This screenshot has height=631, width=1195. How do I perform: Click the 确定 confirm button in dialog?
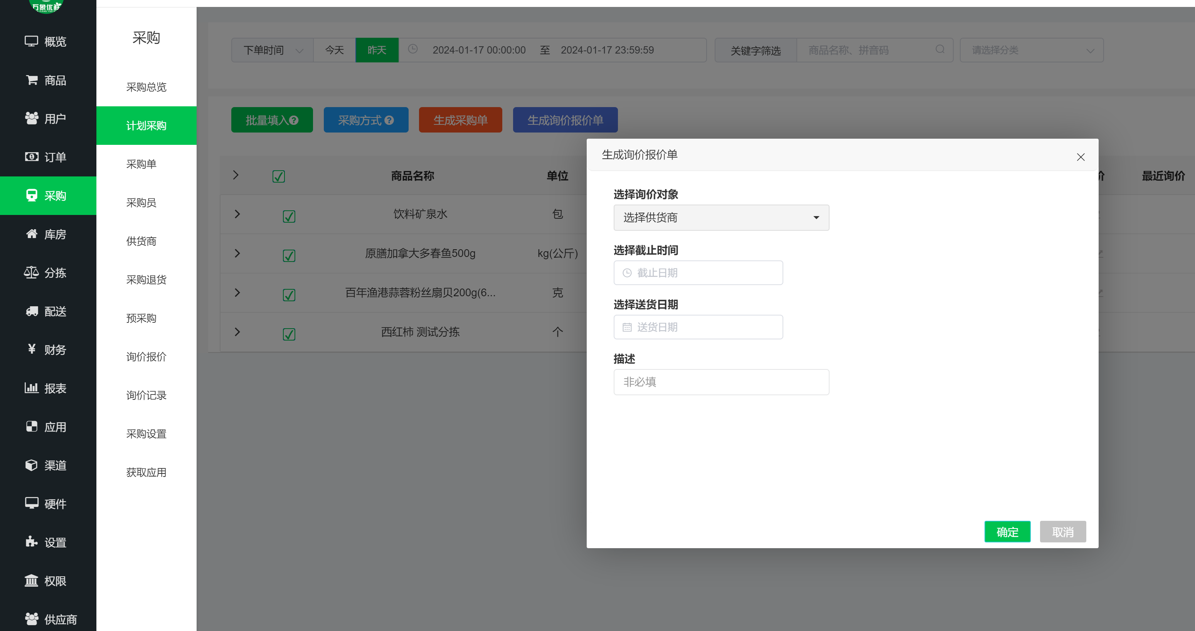(x=1007, y=531)
